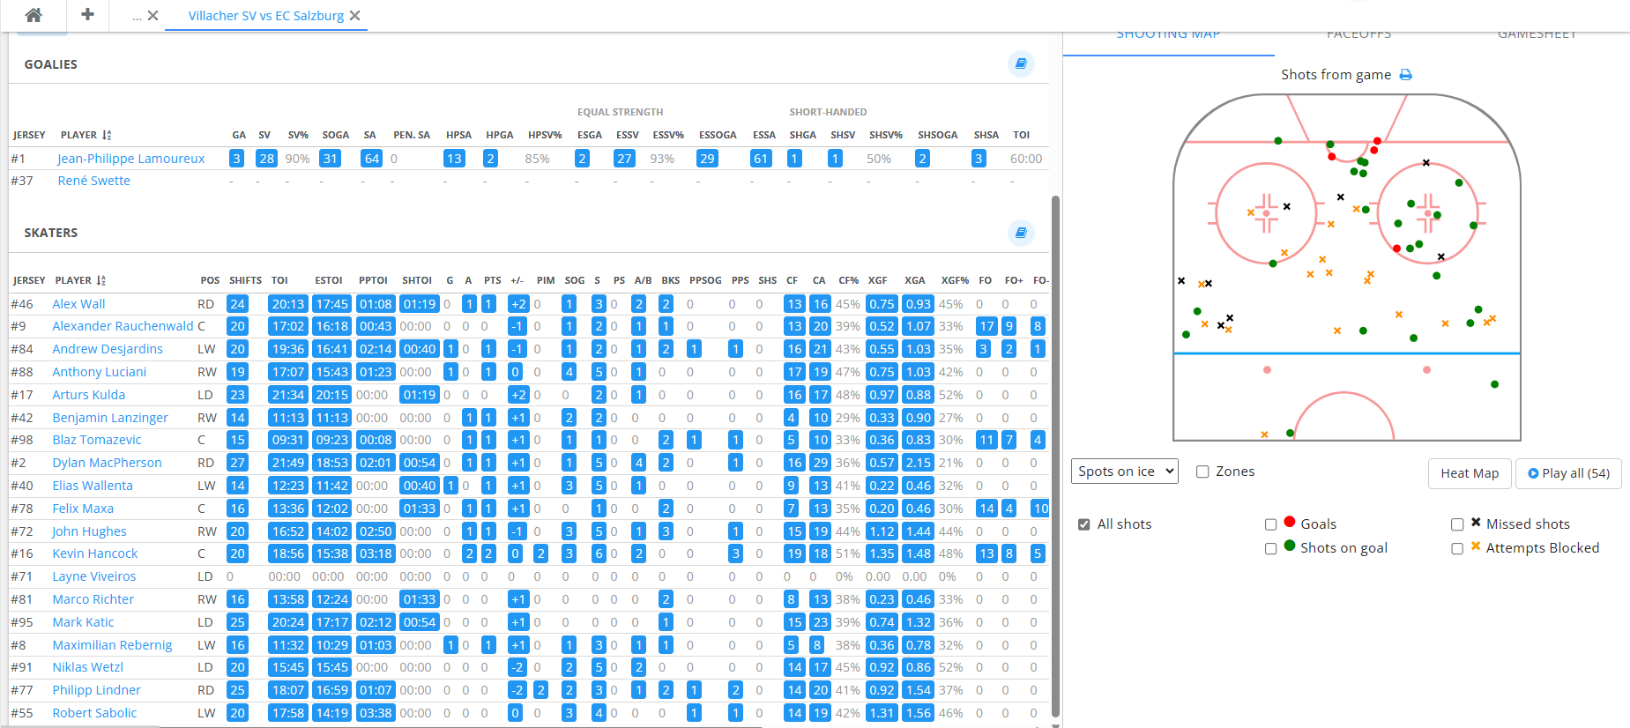Open the Spots on ice dropdown
This screenshot has width=1630, height=728.
click(1125, 472)
